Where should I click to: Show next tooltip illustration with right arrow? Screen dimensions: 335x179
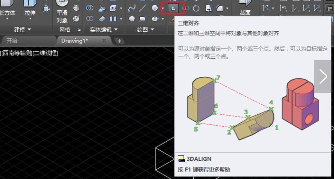(323, 76)
